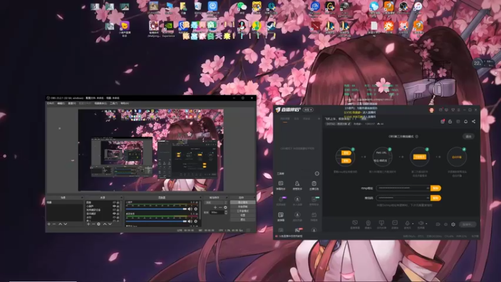This screenshot has height=282, width=501.
Task: Pop out the OBS 来源 dock panel
Action: (x=121, y=197)
